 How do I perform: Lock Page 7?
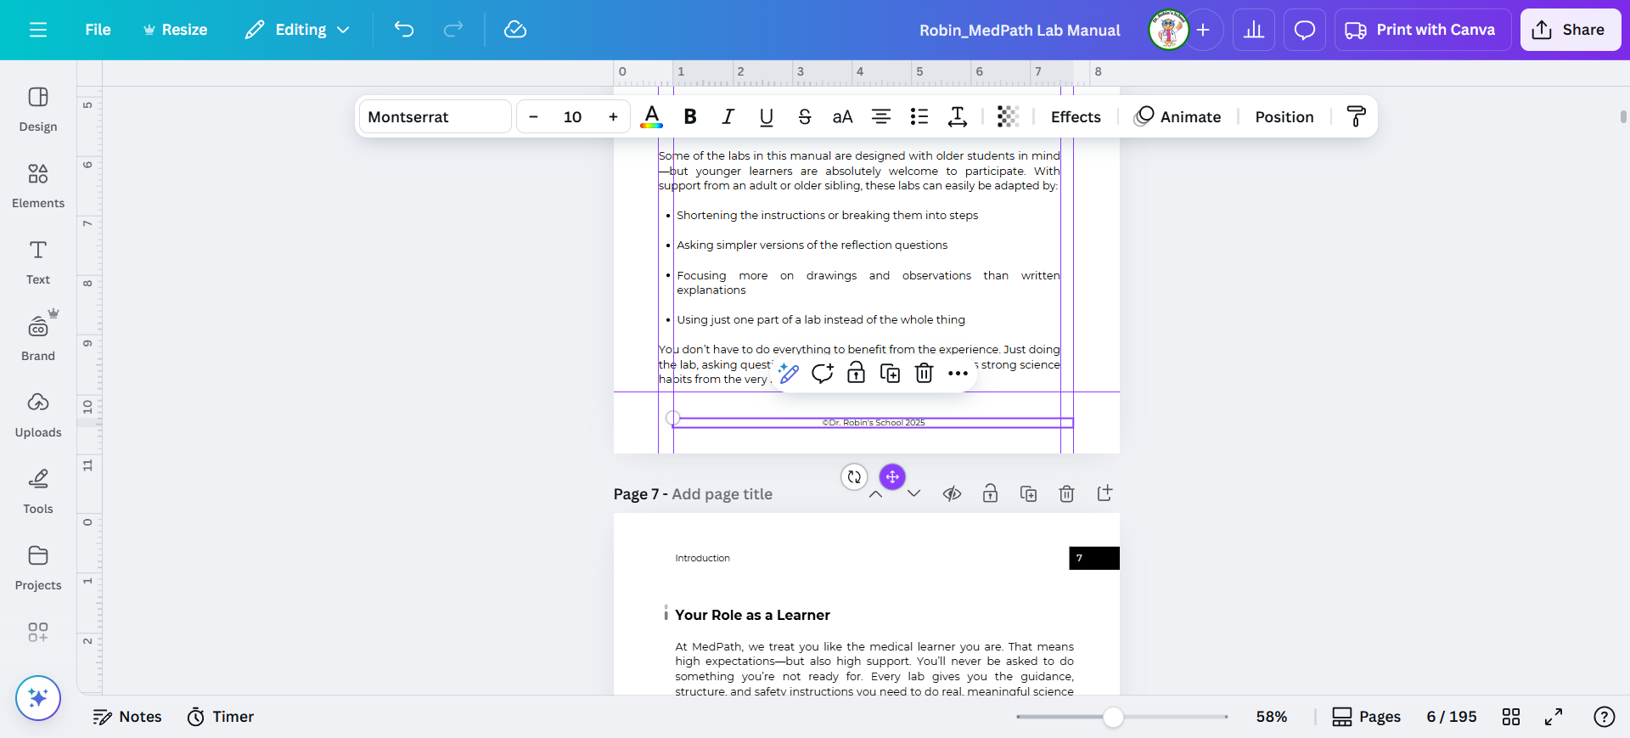[x=990, y=494]
